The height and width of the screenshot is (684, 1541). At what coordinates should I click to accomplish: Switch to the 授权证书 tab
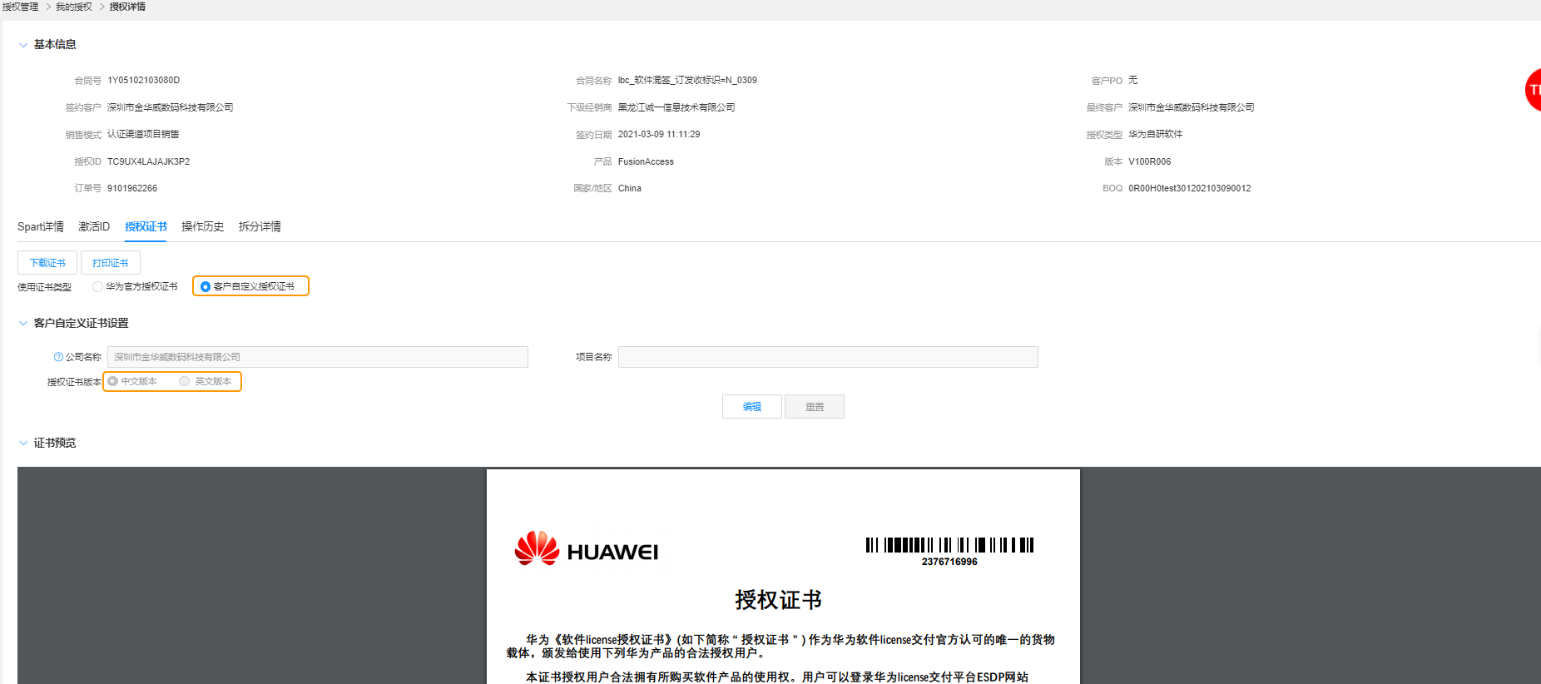coord(146,226)
